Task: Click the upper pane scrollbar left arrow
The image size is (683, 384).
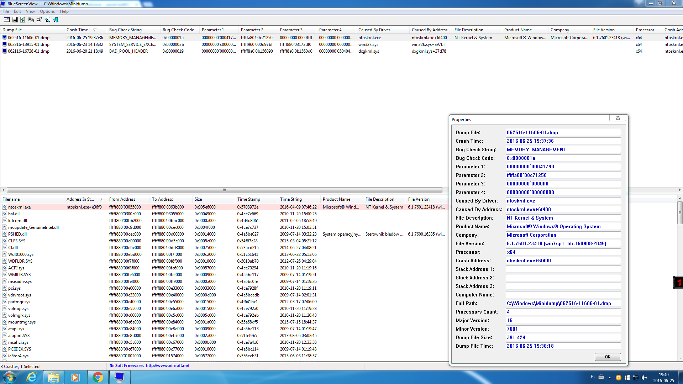Action: click(x=3, y=190)
